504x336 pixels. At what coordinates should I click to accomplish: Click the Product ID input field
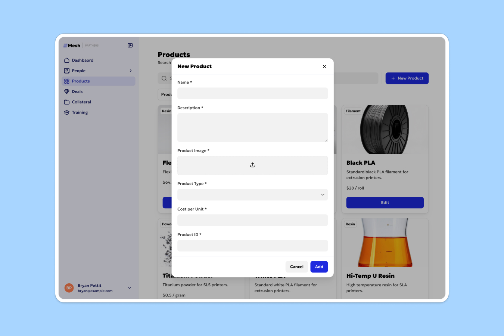252,246
